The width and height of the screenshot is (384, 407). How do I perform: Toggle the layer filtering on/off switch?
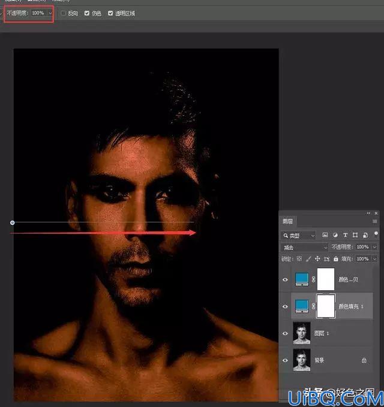pos(376,234)
